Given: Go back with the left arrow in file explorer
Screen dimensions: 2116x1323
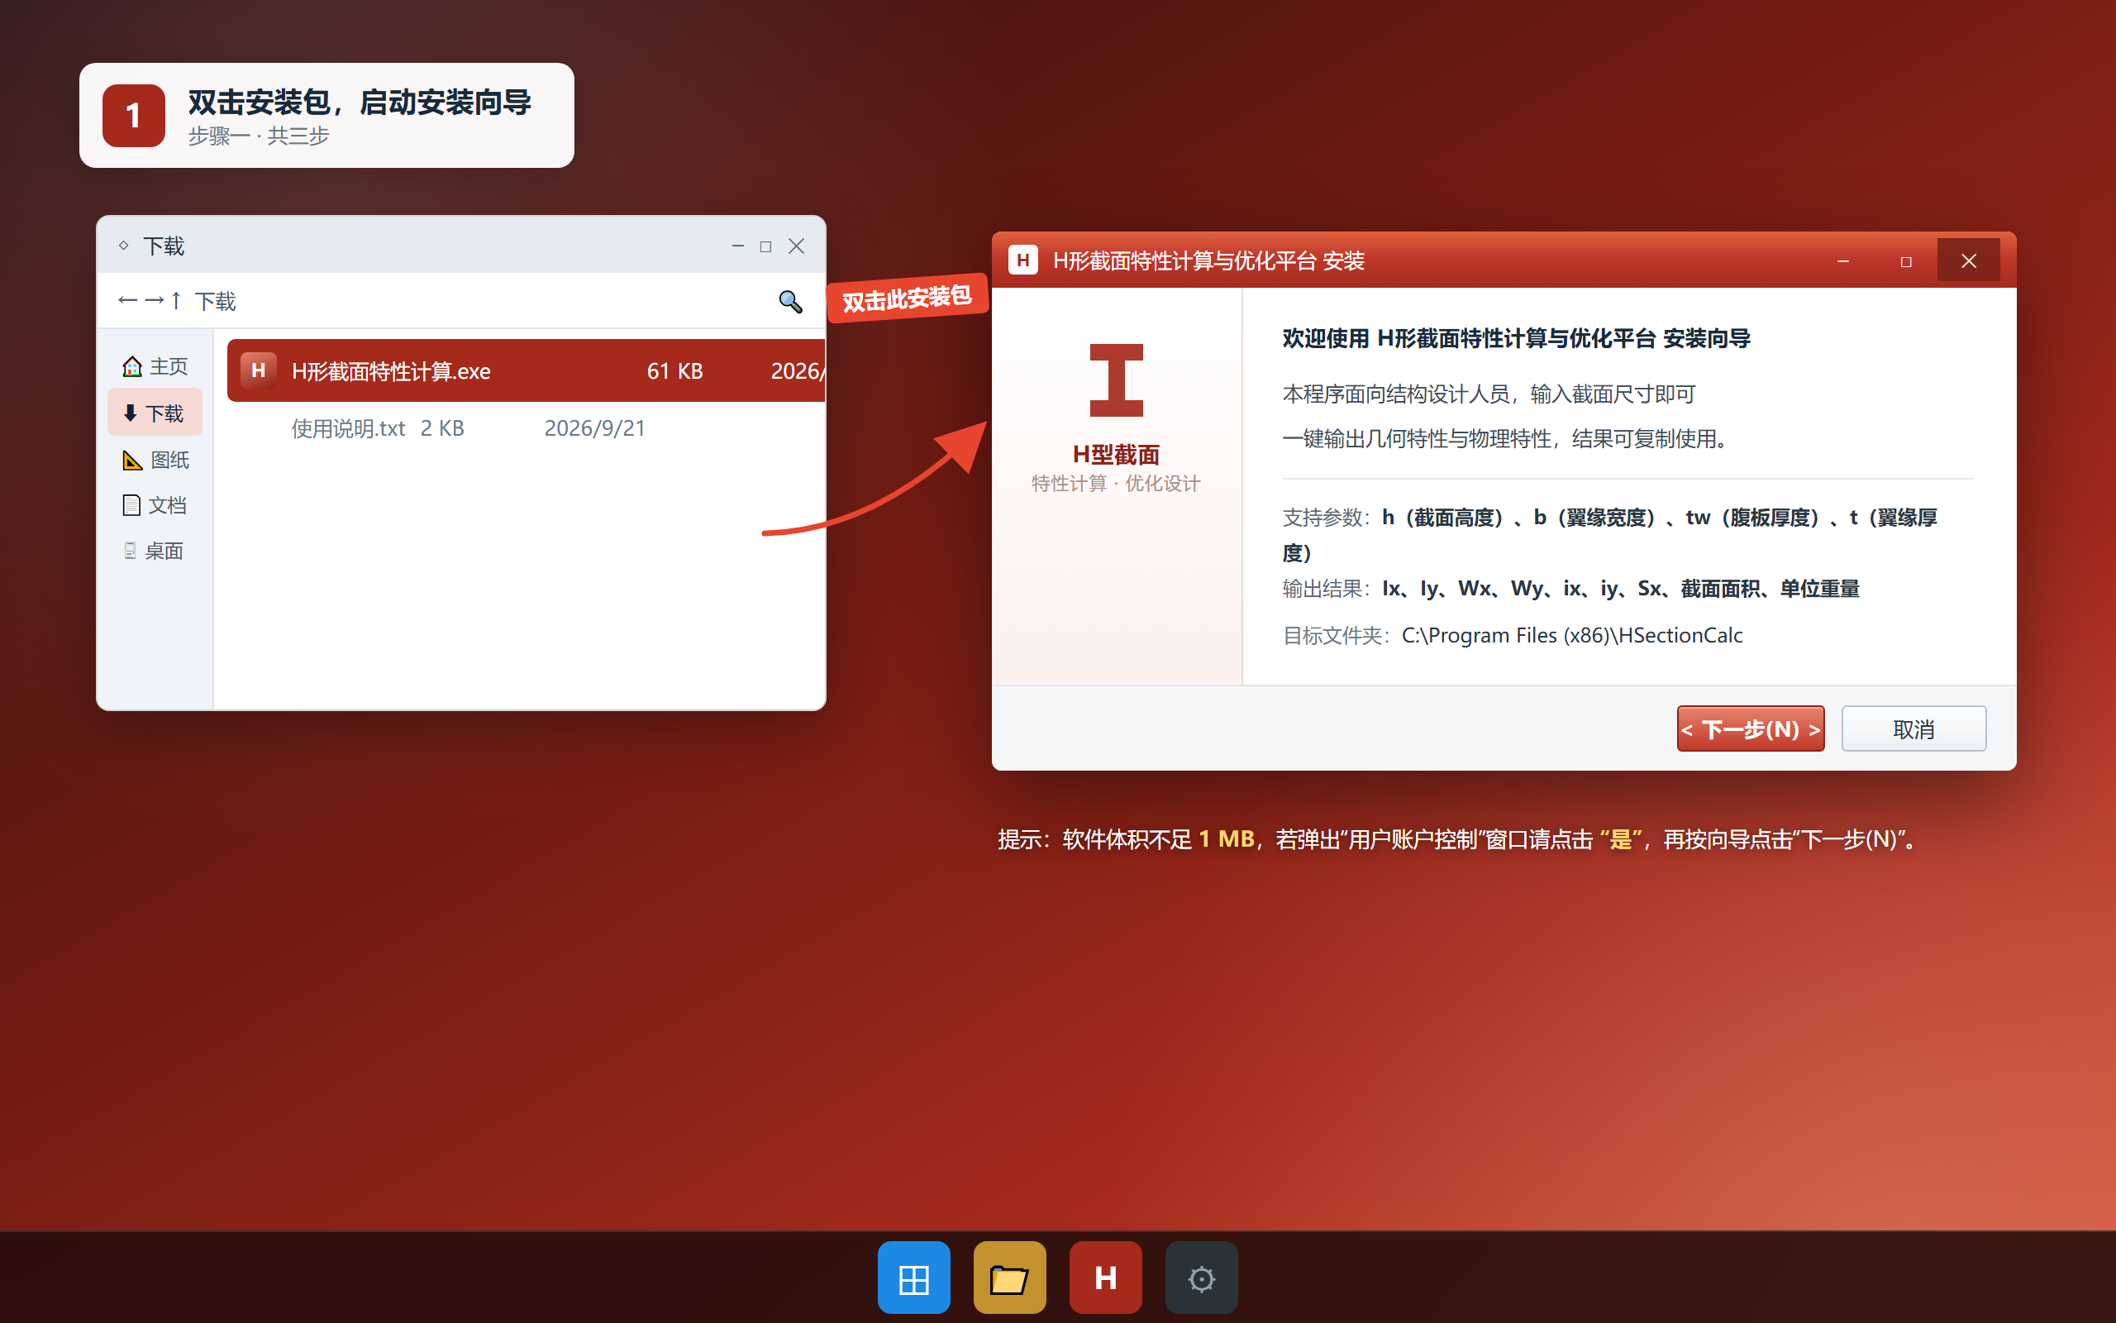Looking at the screenshot, I should click(127, 300).
